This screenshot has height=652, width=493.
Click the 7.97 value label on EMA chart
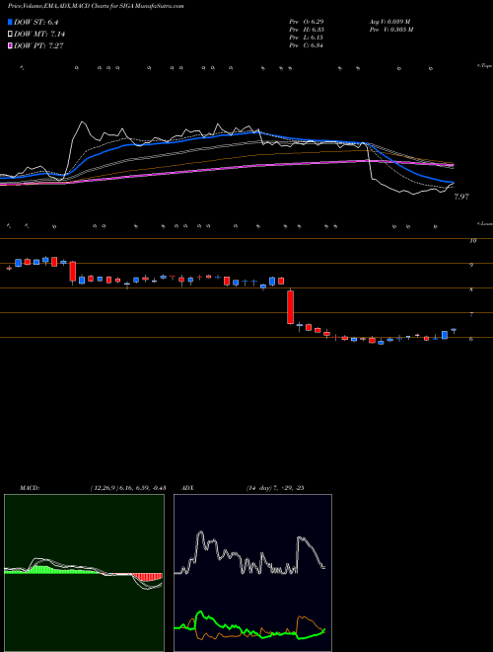461,197
